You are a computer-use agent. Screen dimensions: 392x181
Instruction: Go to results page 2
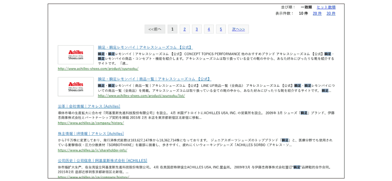click(x=184, y=29)
